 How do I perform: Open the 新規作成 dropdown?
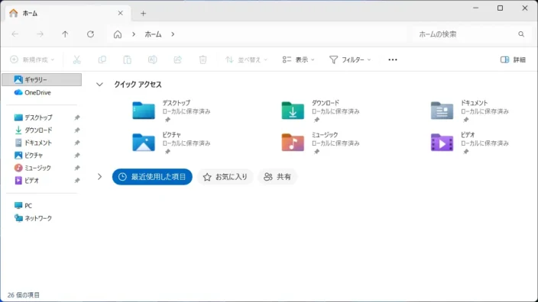(32, 59)
